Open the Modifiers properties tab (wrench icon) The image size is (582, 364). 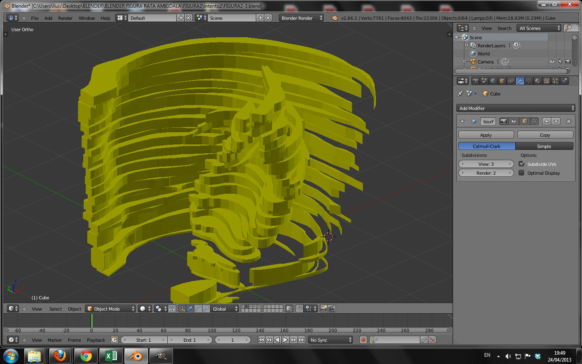(520, 81)
